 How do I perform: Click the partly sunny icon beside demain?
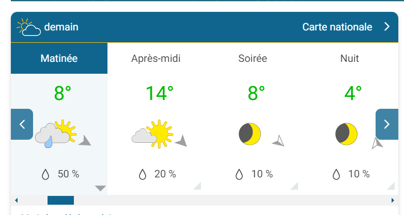tap(29, 27)
